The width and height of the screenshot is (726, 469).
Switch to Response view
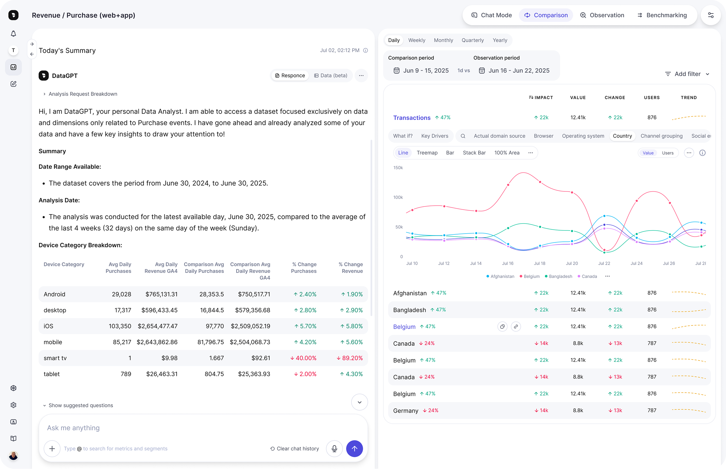(290, 76)
